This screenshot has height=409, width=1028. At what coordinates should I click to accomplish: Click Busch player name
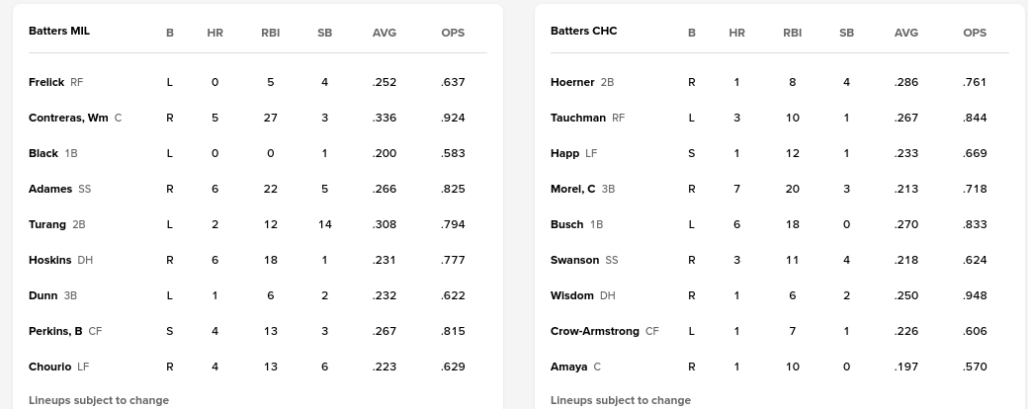click(567, 224)
